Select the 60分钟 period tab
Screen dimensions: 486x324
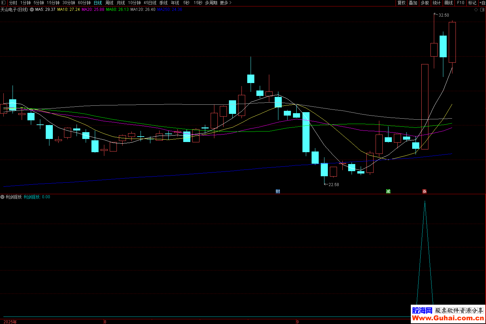coord(84,3)
